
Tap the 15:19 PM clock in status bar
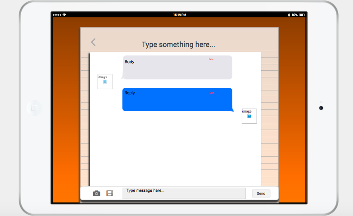pos(179,15)
